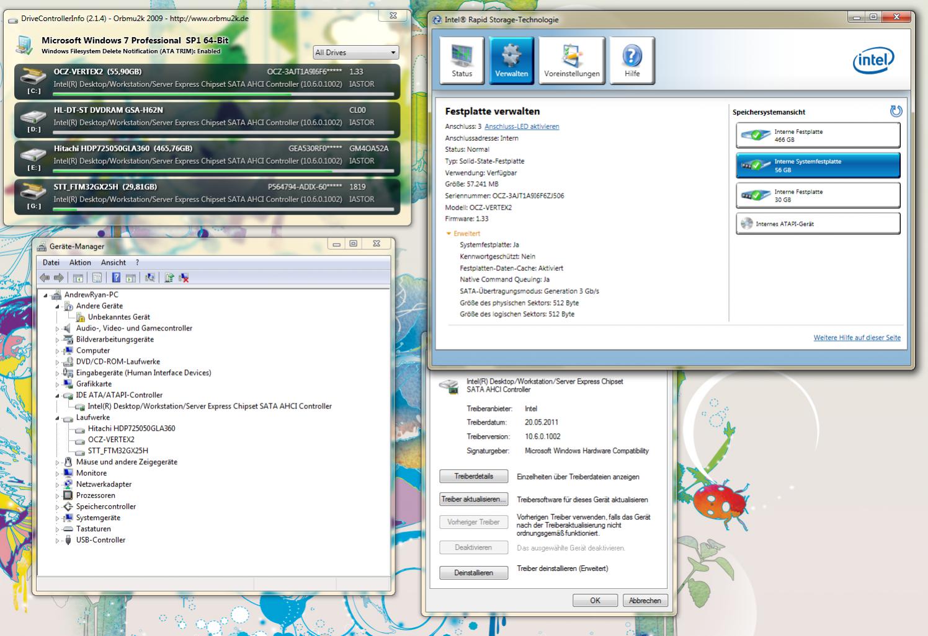Screen dimensions: 928x636
Task: Collapse the Erweitert section
Action: [448, 234]
